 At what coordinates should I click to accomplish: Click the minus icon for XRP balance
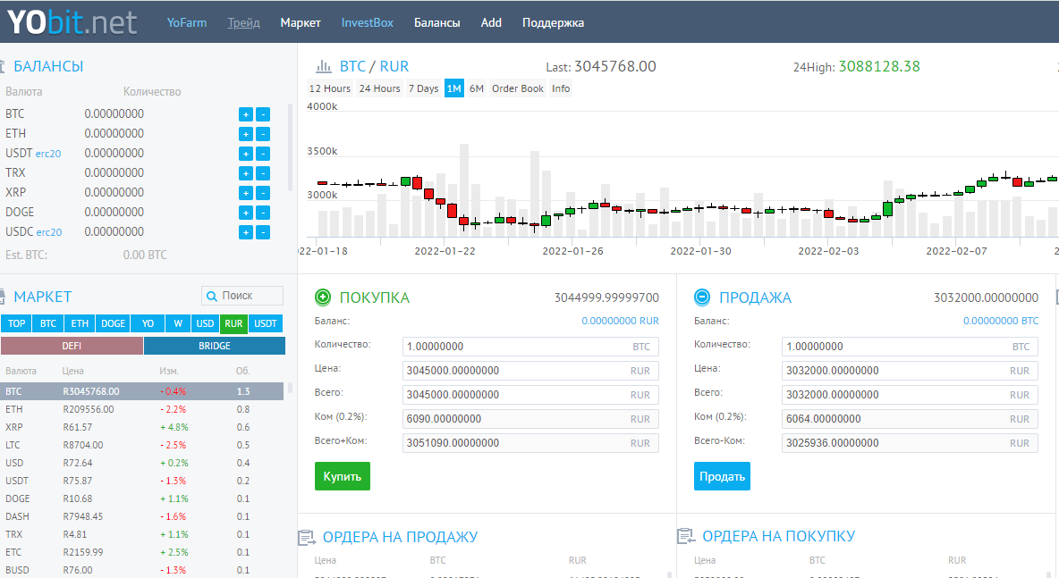pyautogui.click(x=263, y=193)
